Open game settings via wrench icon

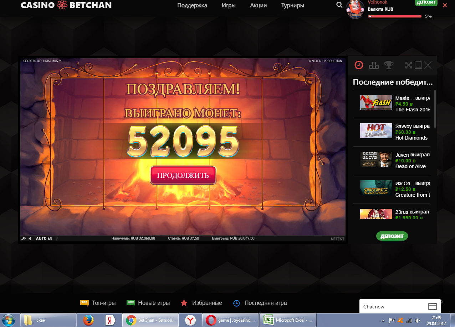(x=24, y=238)
